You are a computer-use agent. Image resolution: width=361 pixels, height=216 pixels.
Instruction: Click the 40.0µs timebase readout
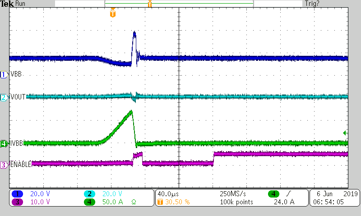pos(168,194)
